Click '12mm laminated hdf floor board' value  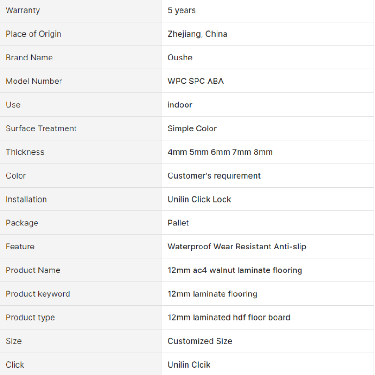[x=229, y=318]
